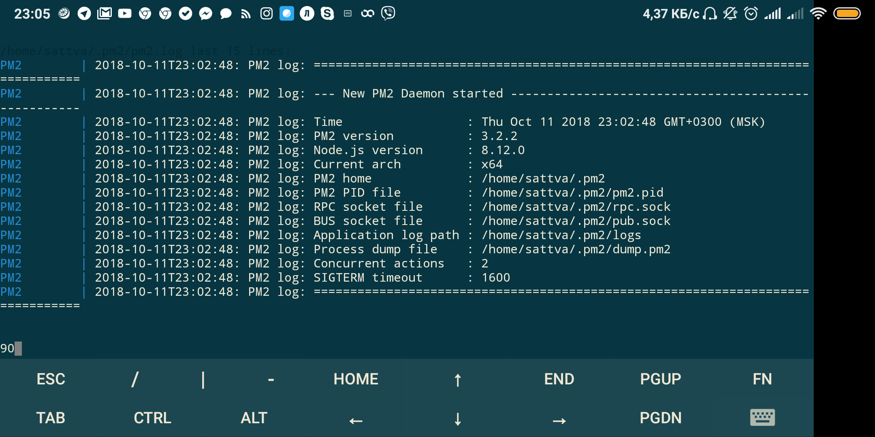Tap the PM2 version value 3.2.2
The width and height of the screenshot is (875, 437).
[x=499, y=136]
